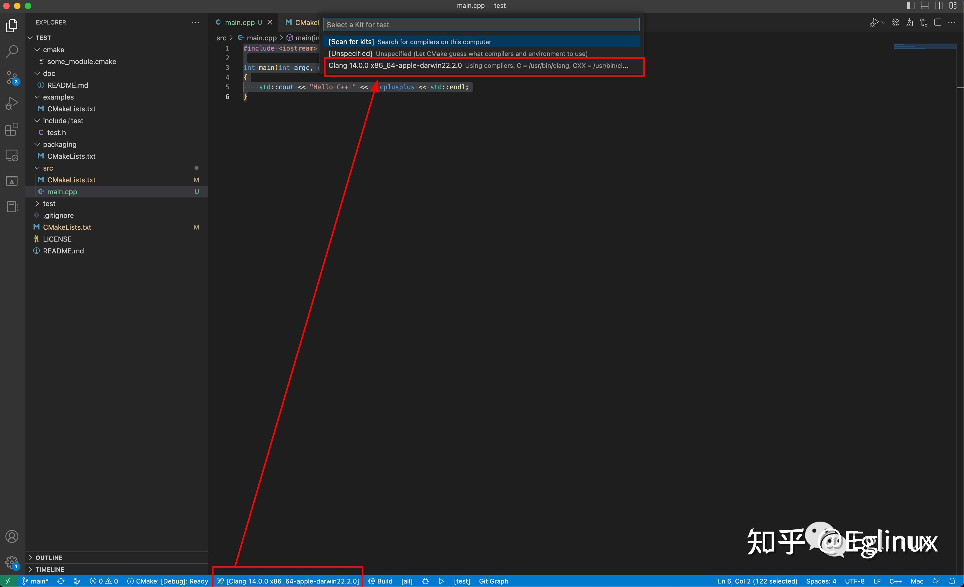
Task: Click main* branch in status bar
Action: pos(35,581)
